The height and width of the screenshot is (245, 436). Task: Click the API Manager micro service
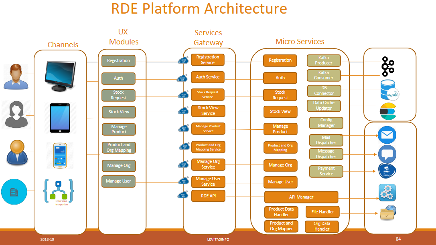click(301, 197)
